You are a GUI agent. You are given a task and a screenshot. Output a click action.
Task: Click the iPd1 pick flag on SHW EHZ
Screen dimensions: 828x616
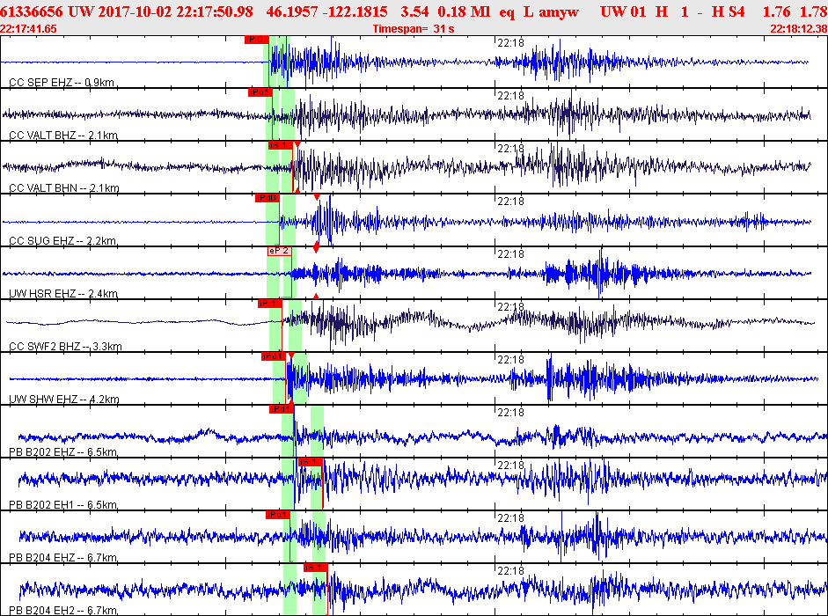(274, 356)
